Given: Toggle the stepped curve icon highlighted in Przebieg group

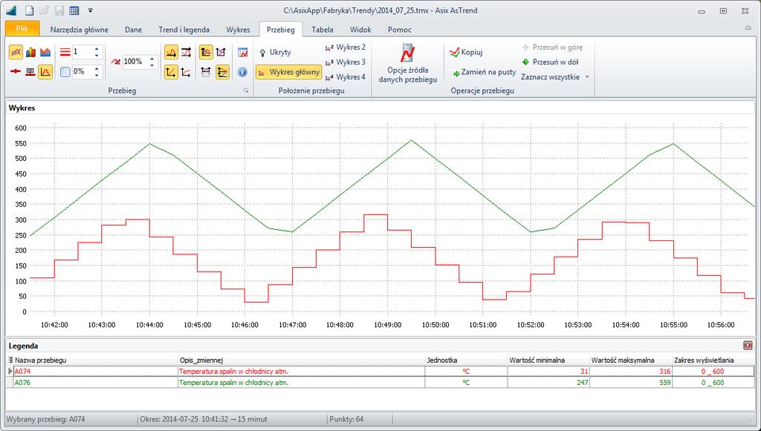Looking at the screenshot, I should click(x=45, y=72).
